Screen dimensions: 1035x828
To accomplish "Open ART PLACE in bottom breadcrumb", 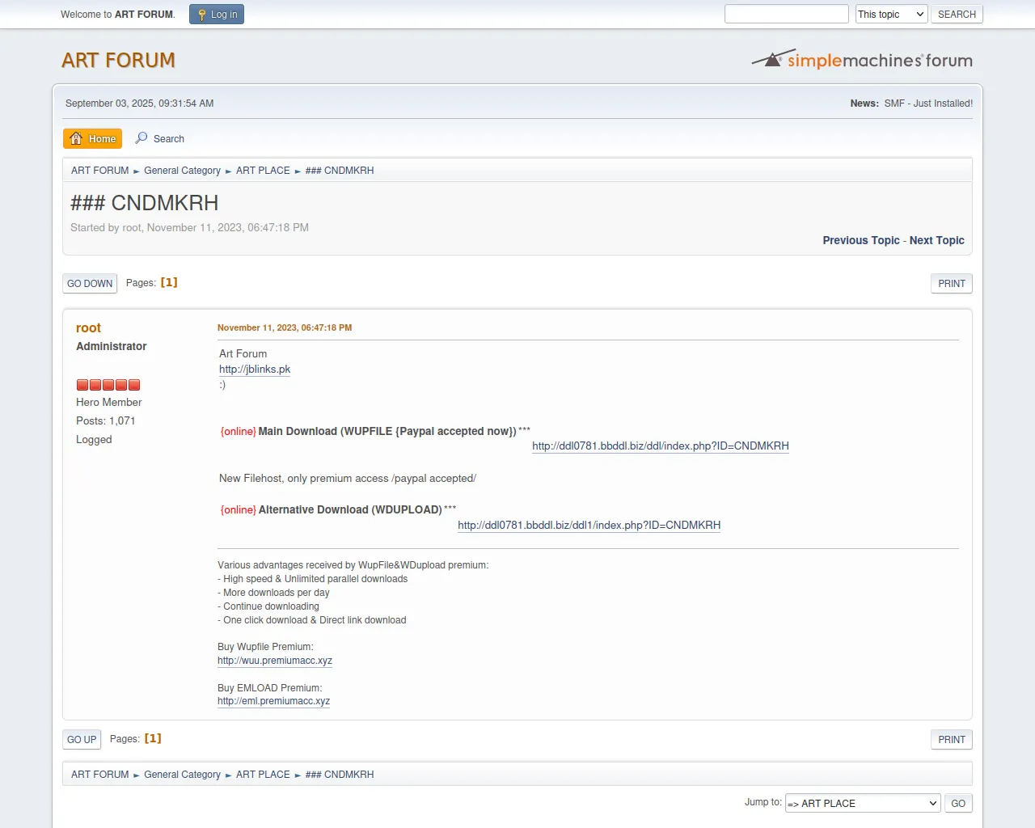I will pos(263,775).
